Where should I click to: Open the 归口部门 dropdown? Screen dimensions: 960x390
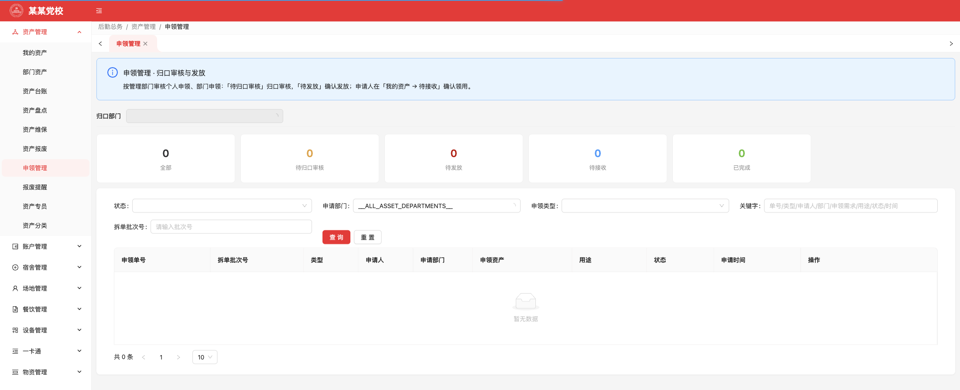coord(205,116)
